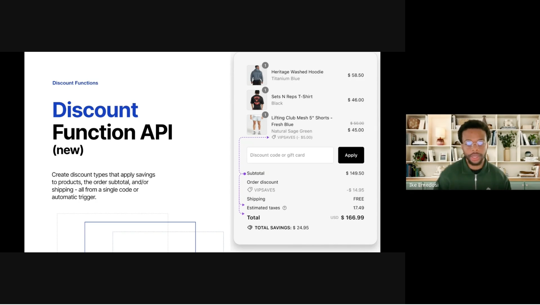Screen dimensions: 540x305
Task: Click the Total Savings tag icon
Action: pos(250,228)
